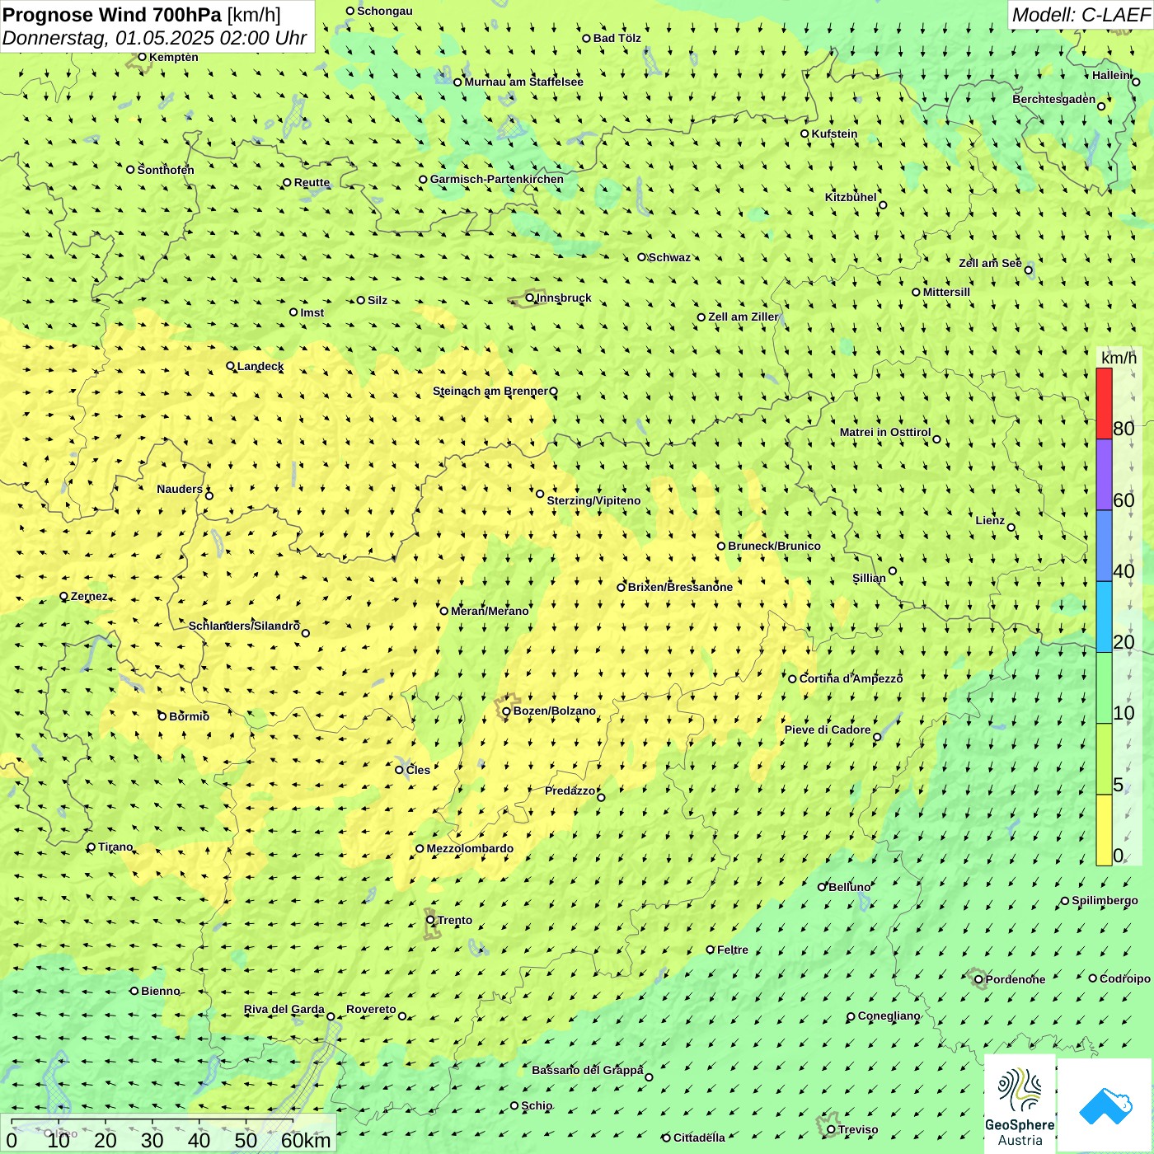Click the Innsbruck city marker
The width and height of the screenshot is (1154, 1154).
click(530, 298)
